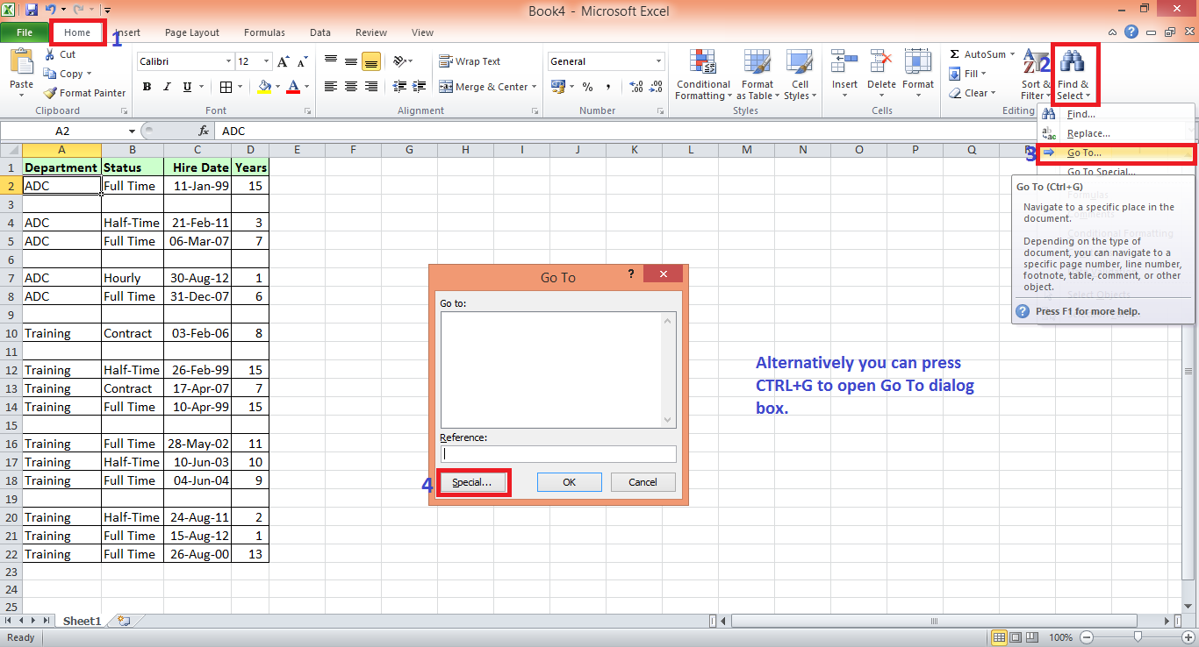
Task: Cut the selection with the scissors icon
Action: [x=50, y=54]
